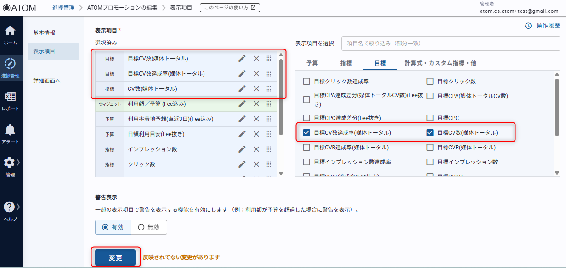The image size is (566, 268).
Task: Click drag handle icon for インプレッション数 row
Action: click(x=269, y=149)
